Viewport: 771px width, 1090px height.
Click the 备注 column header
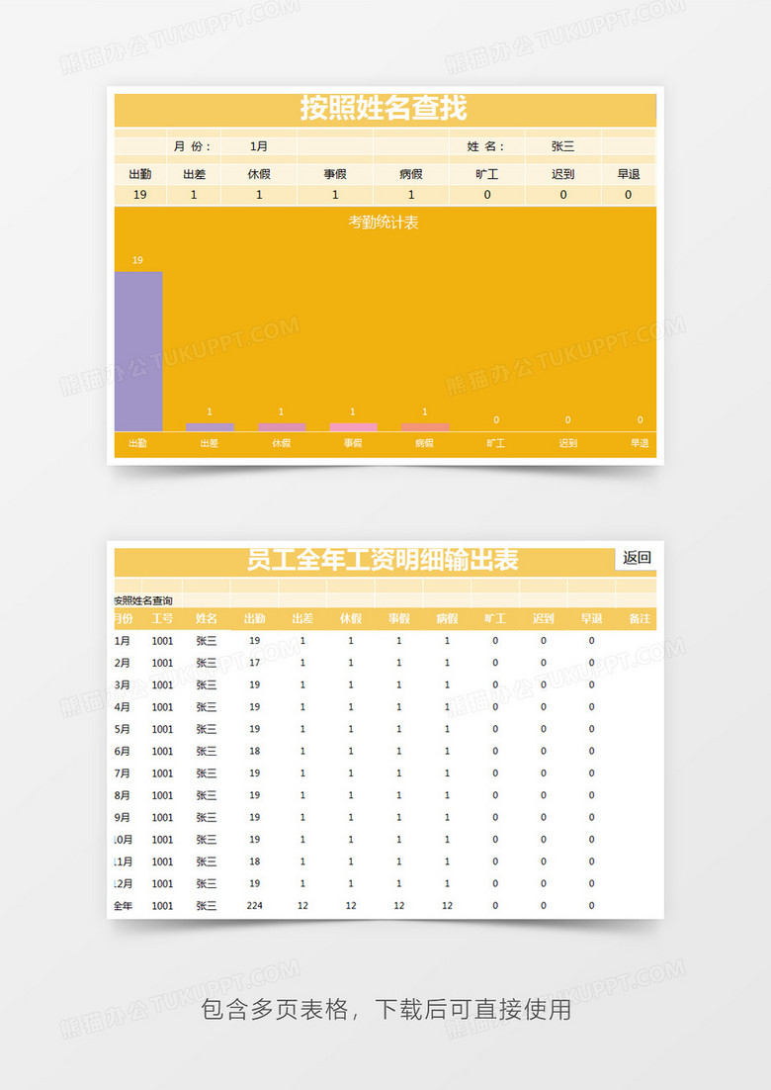(x=640, y=619)
